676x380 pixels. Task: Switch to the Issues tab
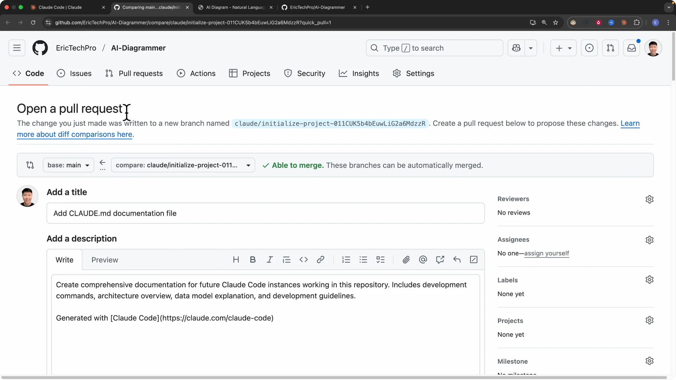pyautogui.click(x=74, y=73)
